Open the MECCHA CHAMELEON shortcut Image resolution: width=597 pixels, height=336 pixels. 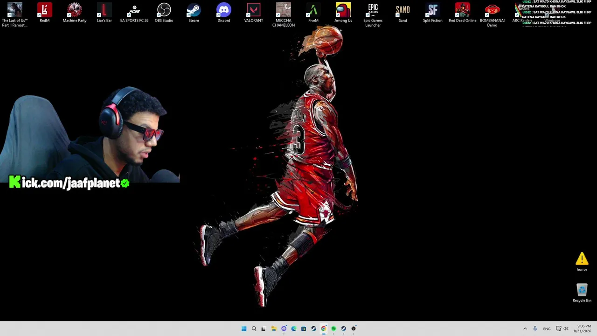284,14
